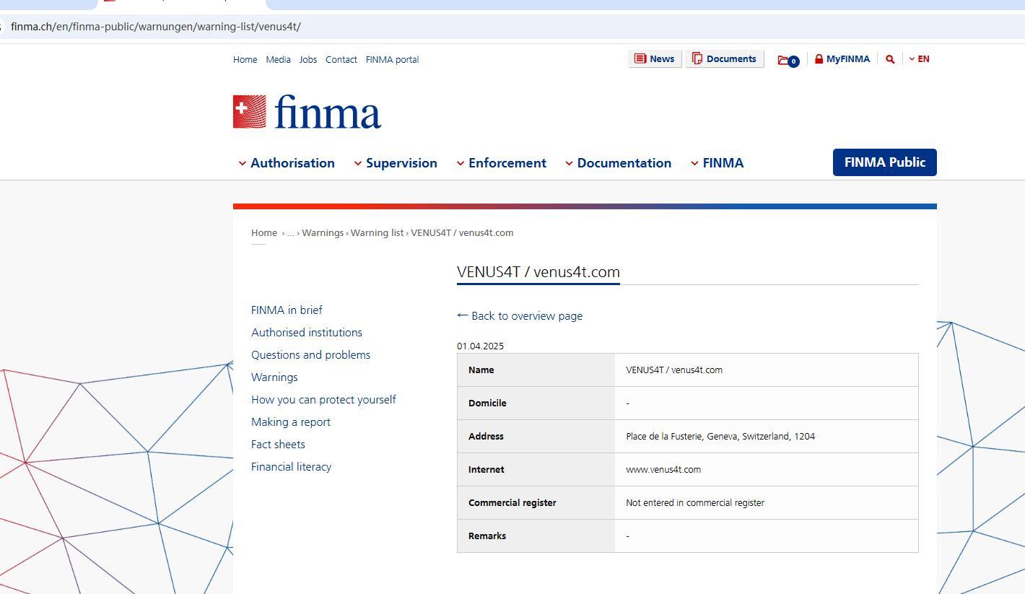Open the watchlist folder icon

(x=788, y=60)
